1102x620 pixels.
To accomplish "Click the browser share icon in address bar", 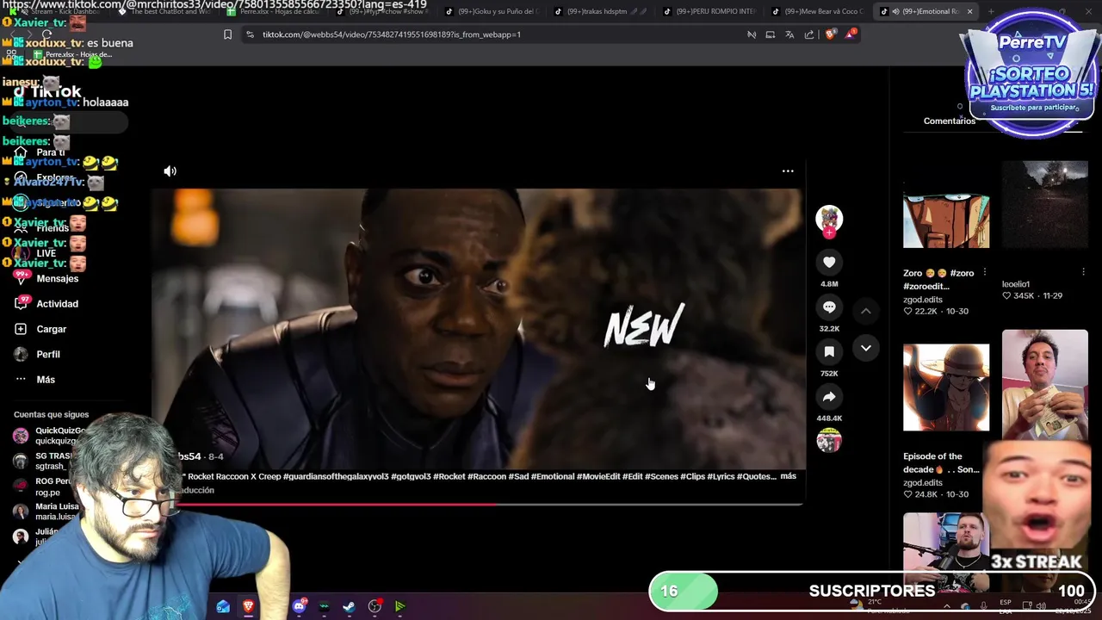I will pos(809,34).
